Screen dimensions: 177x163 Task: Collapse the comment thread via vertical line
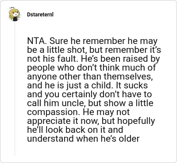15,88
